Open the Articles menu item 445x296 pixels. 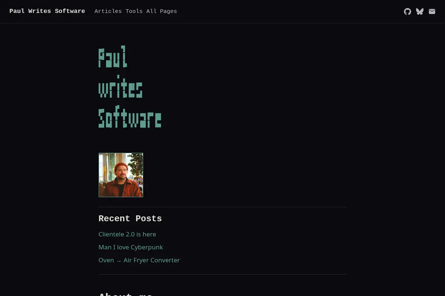108,11
